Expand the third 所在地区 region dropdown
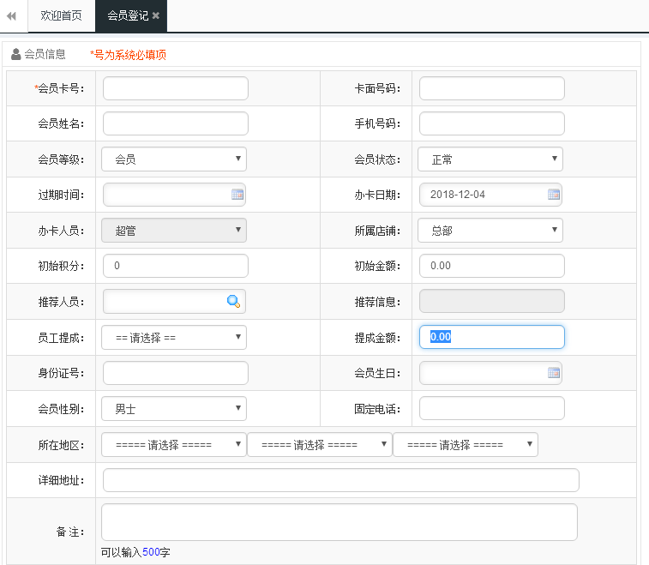The image size is (649, 565). pyautogui.click(x=466, y=445)
